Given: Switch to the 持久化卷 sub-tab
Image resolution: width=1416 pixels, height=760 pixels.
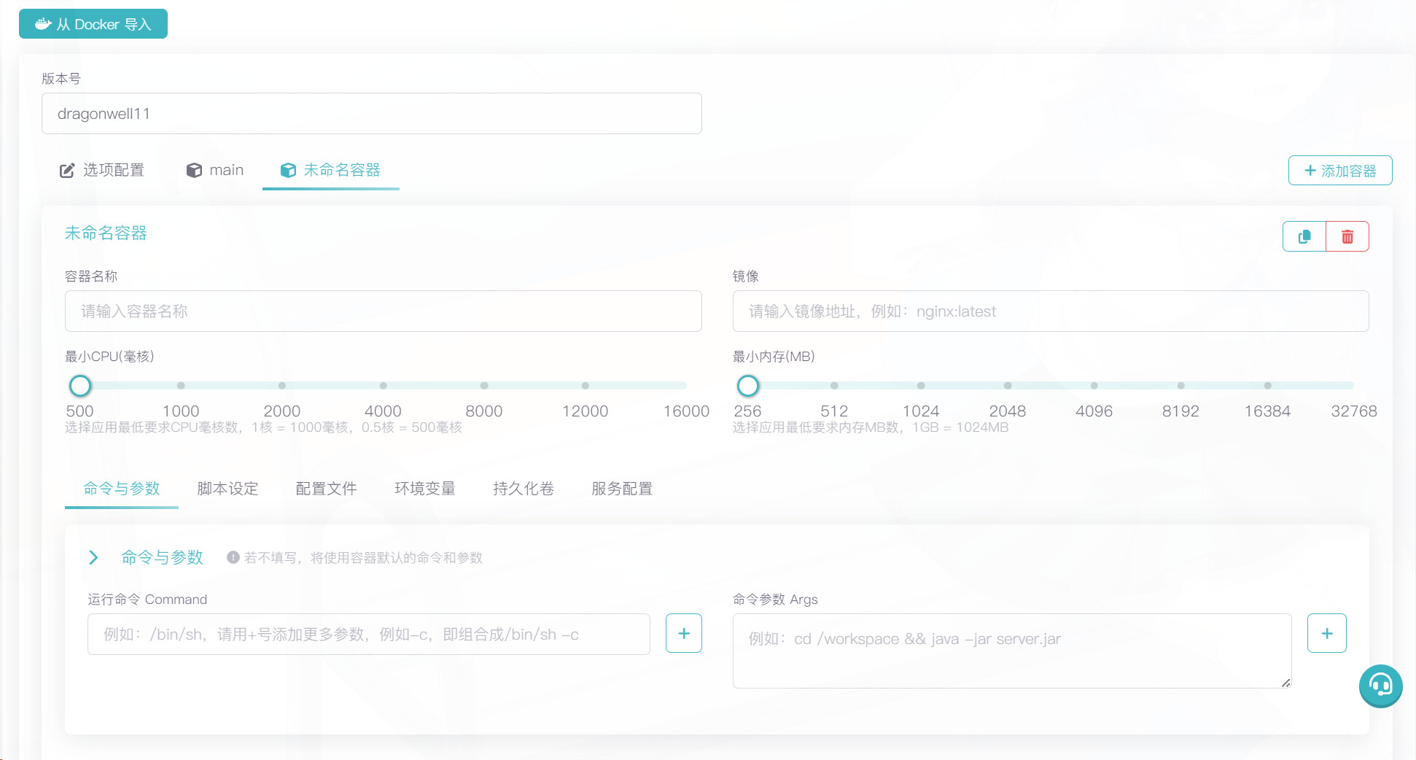Looking at the screenshot, I should 524,489.
